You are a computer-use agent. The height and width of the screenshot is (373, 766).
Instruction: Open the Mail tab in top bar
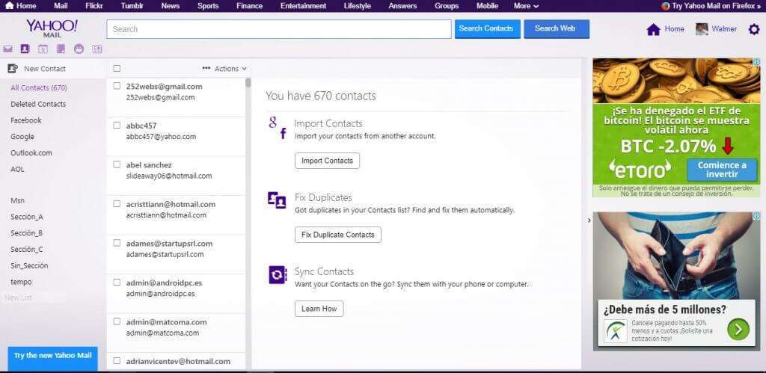[61, 6]
